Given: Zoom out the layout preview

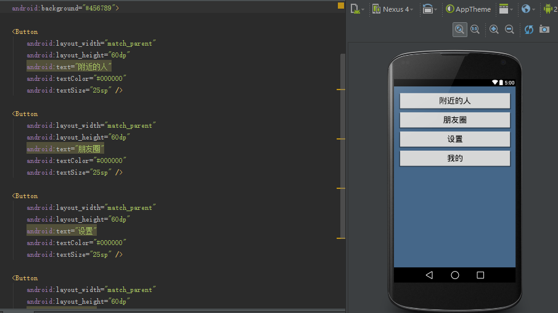Looking at the screenshot, I should 510,29.
